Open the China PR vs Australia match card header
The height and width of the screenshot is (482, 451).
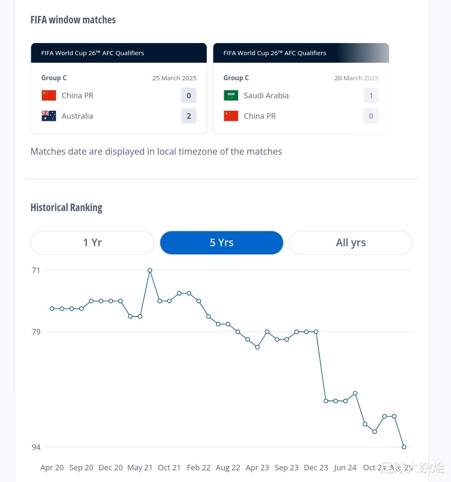click(x=119, y=53)
